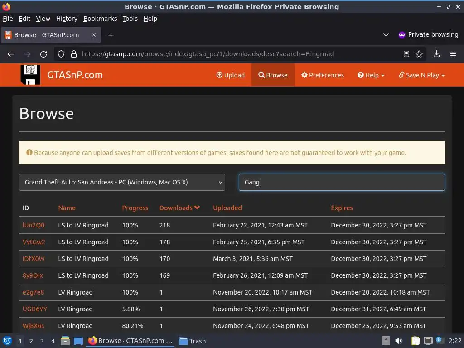Toggle Downloads descending sort header
Image resolution: width=464 pixels, height=348 pixels.
coord(179,208)
